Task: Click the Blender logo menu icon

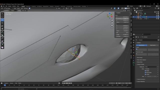Action: coord(1,6)
